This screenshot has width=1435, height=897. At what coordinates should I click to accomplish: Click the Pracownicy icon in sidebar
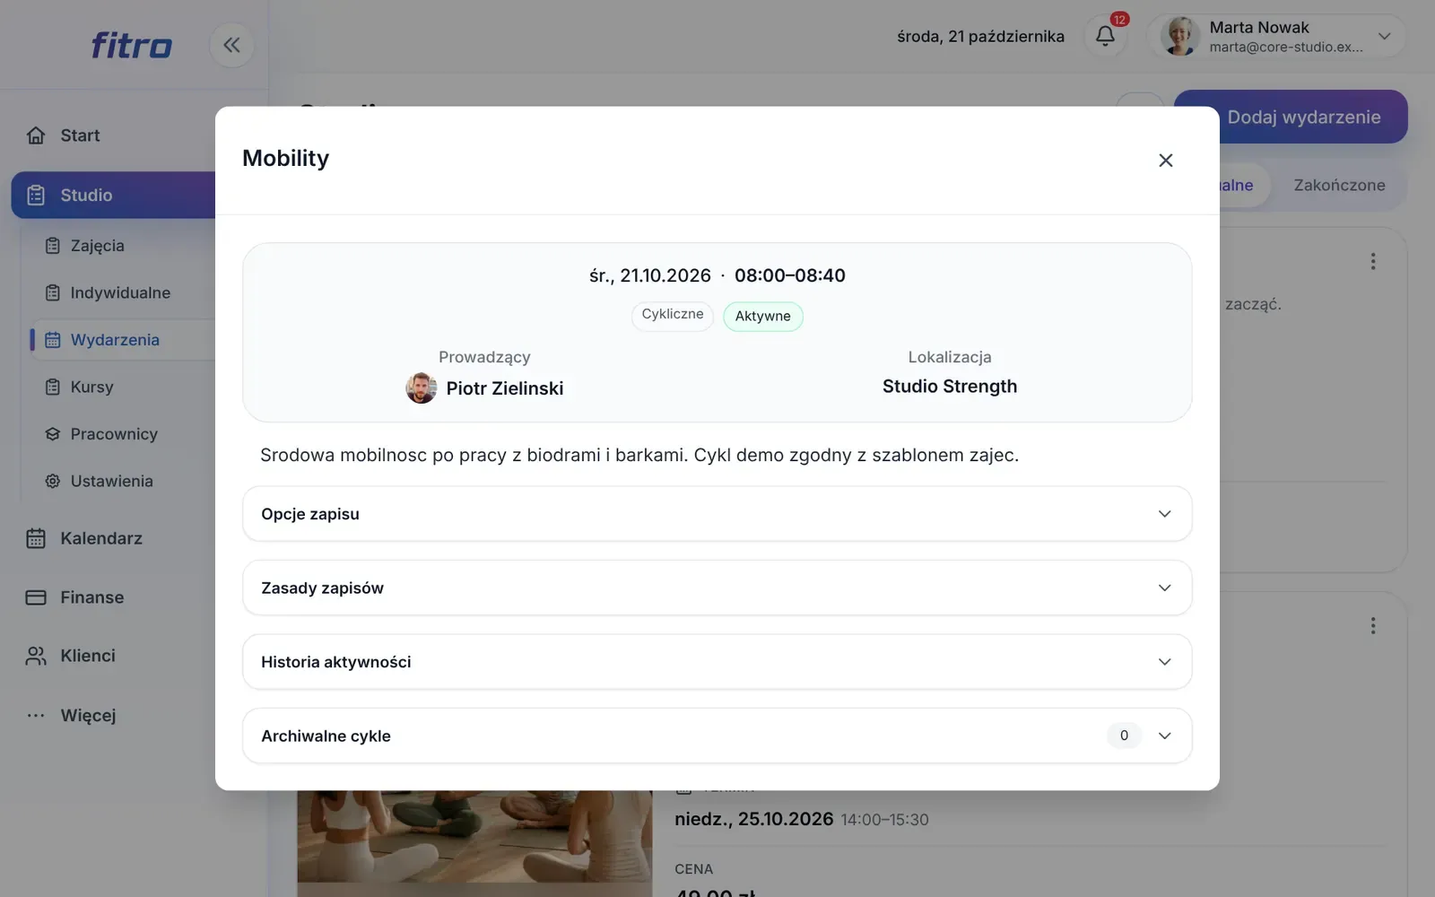pyautogui.click(x=53, y=434)
